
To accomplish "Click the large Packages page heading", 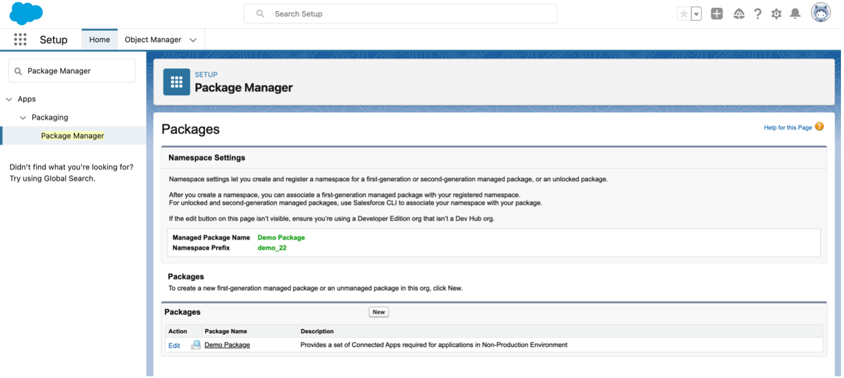I will 190,129.
